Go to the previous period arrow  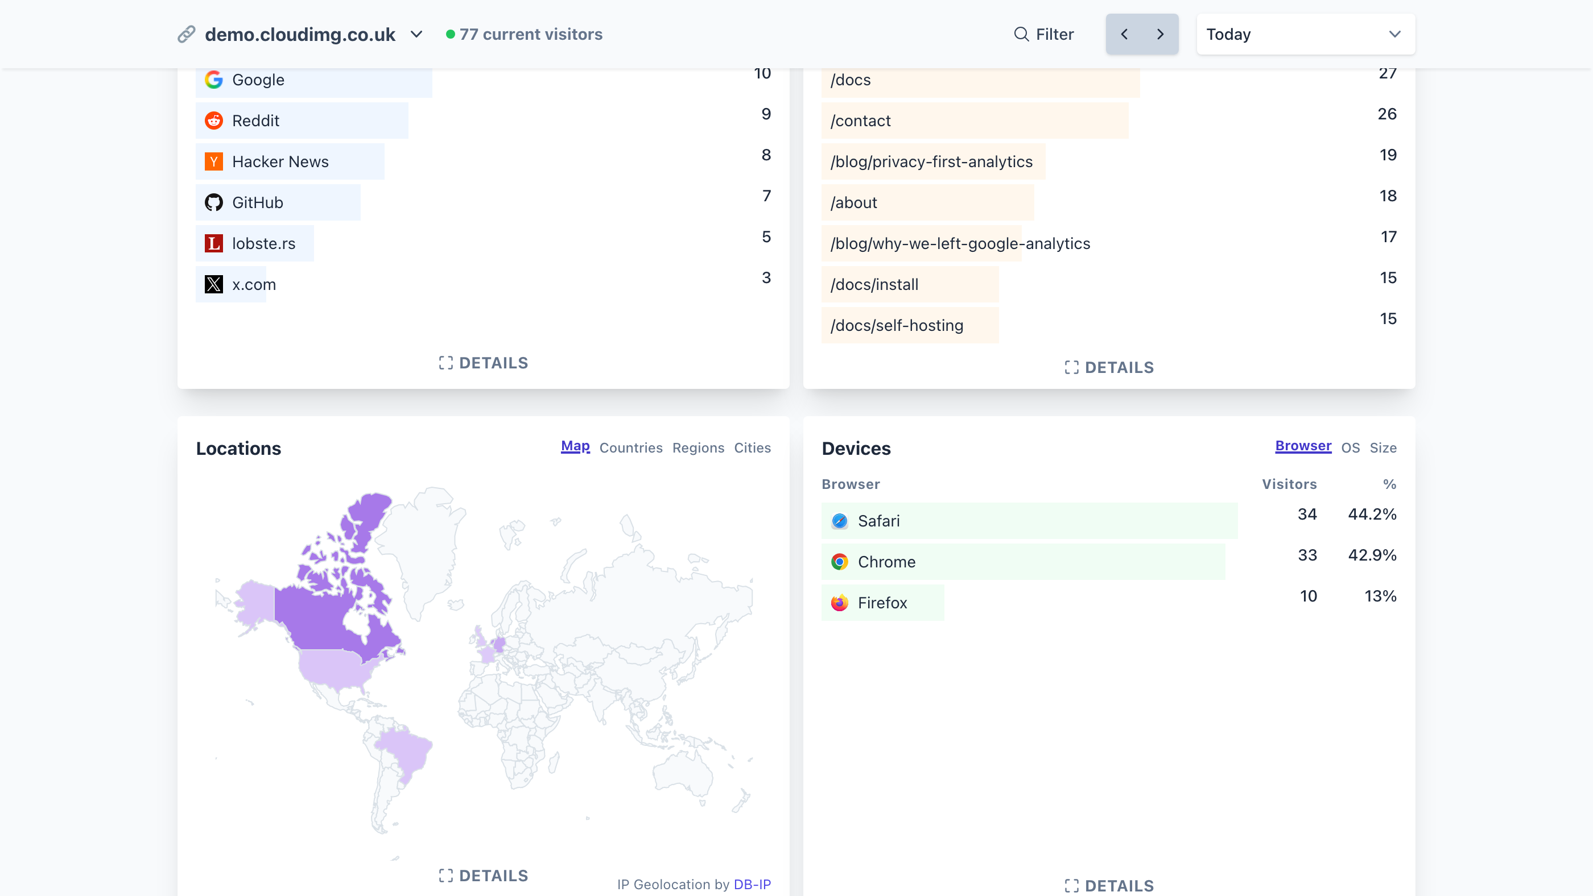[1124, 34]
